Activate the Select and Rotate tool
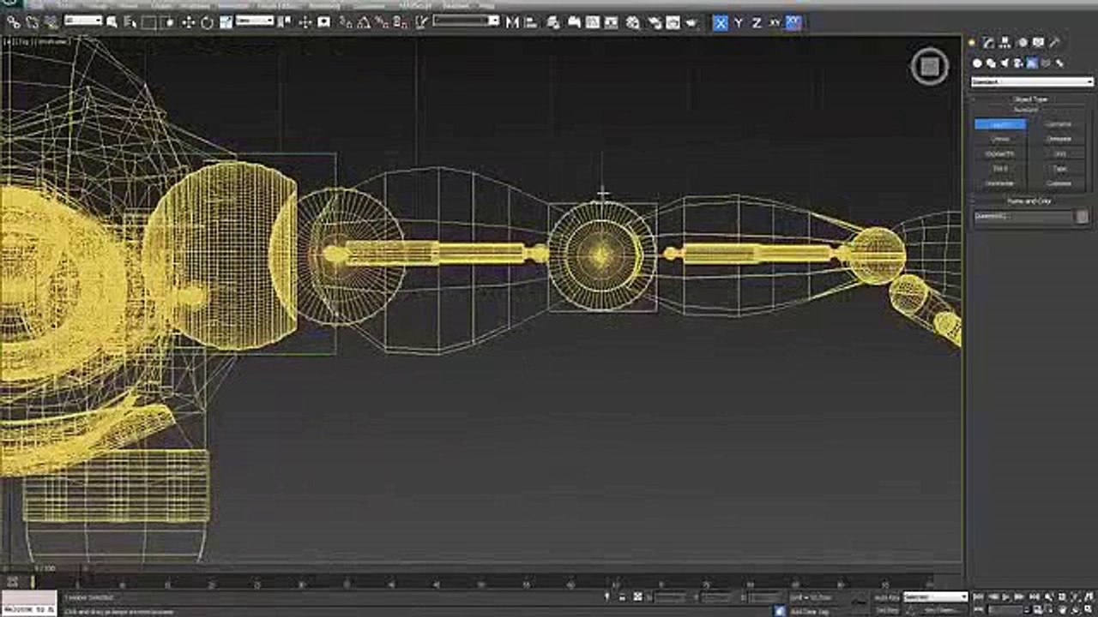The image size is (1098, 617). 207,23
